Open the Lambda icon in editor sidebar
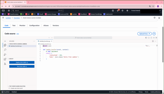 pos(5,64)
